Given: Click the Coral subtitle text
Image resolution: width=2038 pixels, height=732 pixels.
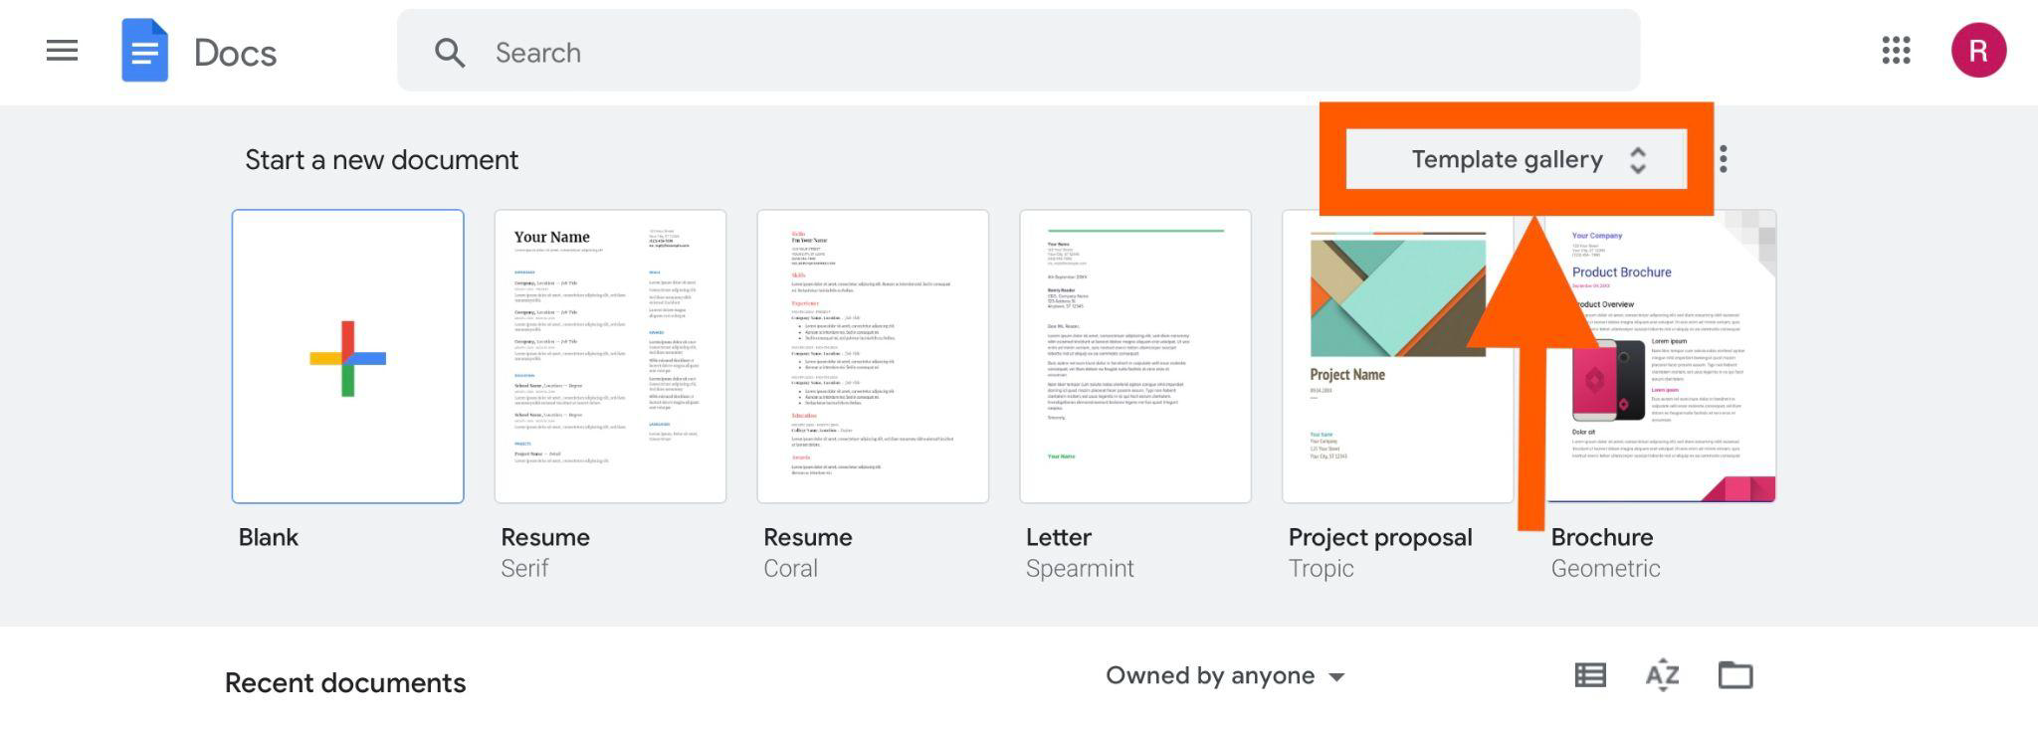Looking at the screenshot, I should tap(790, 568).
